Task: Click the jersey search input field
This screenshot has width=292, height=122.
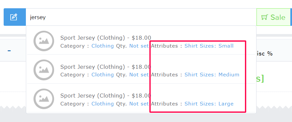Action: tap(141, 17)
